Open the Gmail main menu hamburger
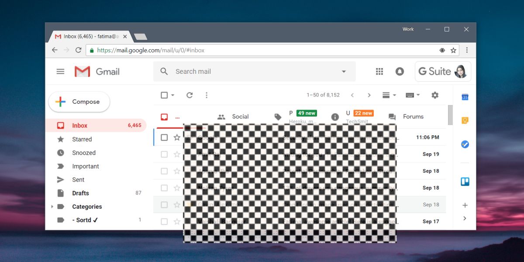This screenshot has width=524, height=262. coord(60,72)
